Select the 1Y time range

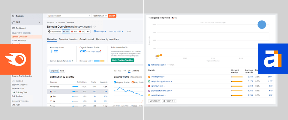tap(124, 71)
